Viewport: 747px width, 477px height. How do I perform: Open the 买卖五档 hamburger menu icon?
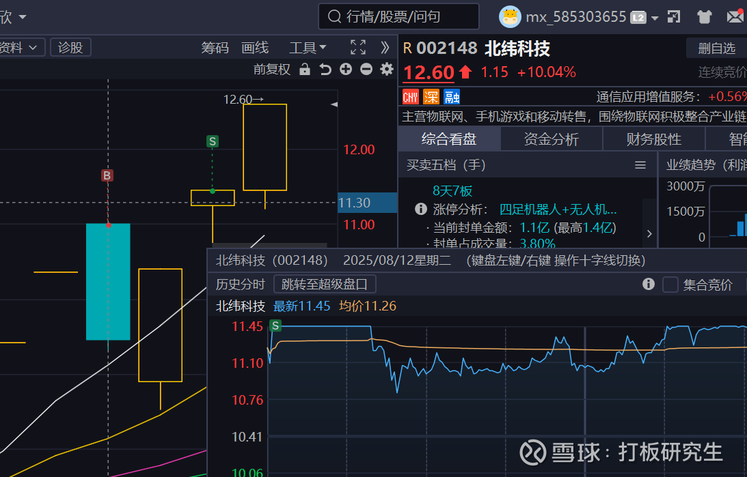[x=640, y=165]
